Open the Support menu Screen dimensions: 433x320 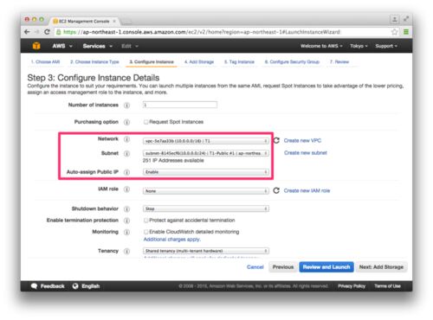(x=386, y=46)
